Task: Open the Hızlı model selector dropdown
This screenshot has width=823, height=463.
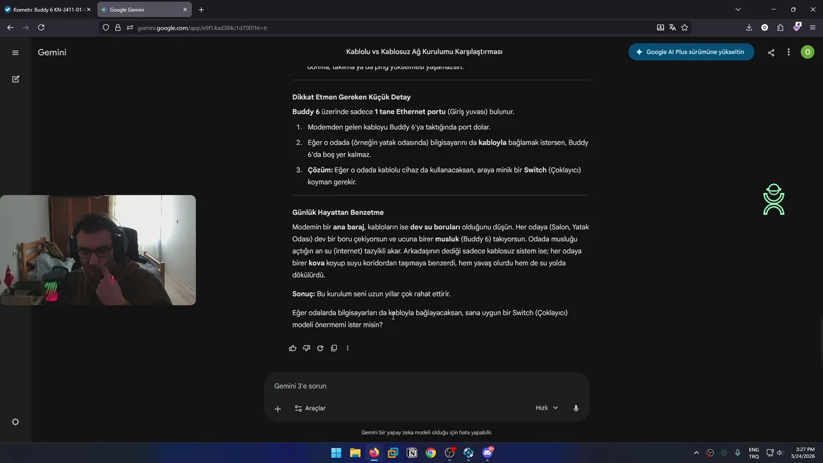Action: (547, 408)
